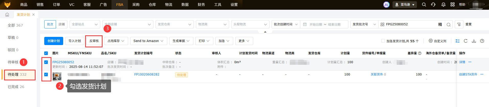
Task: Click the download export icon
Action: [x=474, y=41]
